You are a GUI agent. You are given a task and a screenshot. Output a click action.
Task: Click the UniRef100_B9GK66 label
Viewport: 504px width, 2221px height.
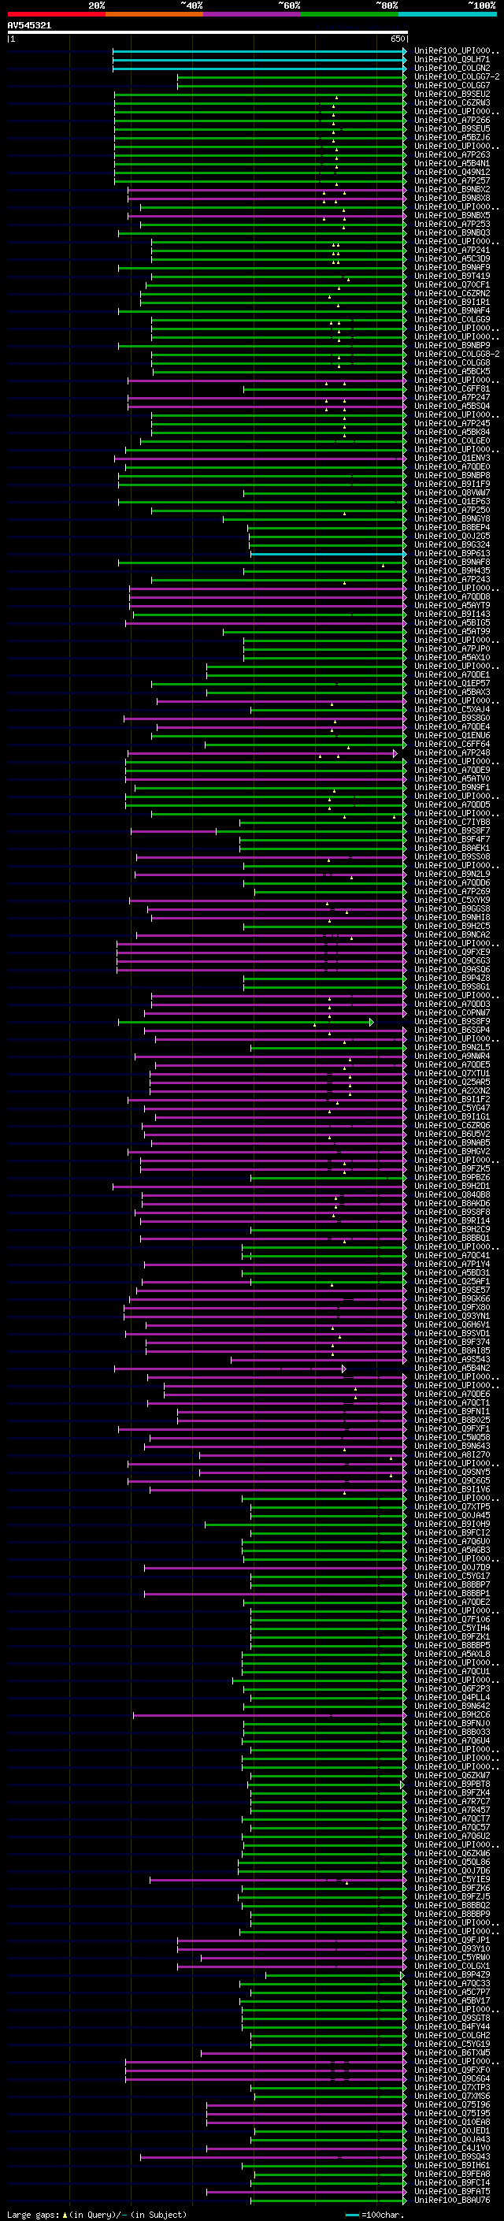pos(452,1298)
